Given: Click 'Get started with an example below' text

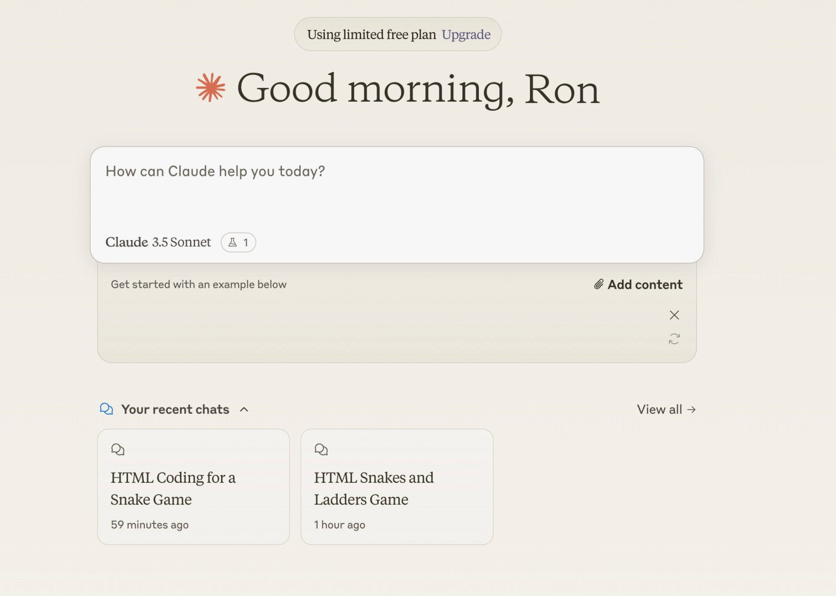Looking at the screenshot, I should coord(199,285).
